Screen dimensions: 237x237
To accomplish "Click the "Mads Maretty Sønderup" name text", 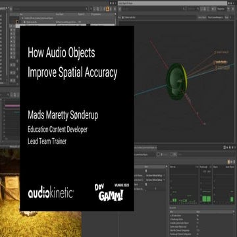I will (x=63, y=115).
